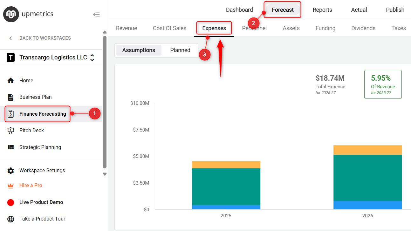
Task: Open the Publish tab
Action: point(395,10)
